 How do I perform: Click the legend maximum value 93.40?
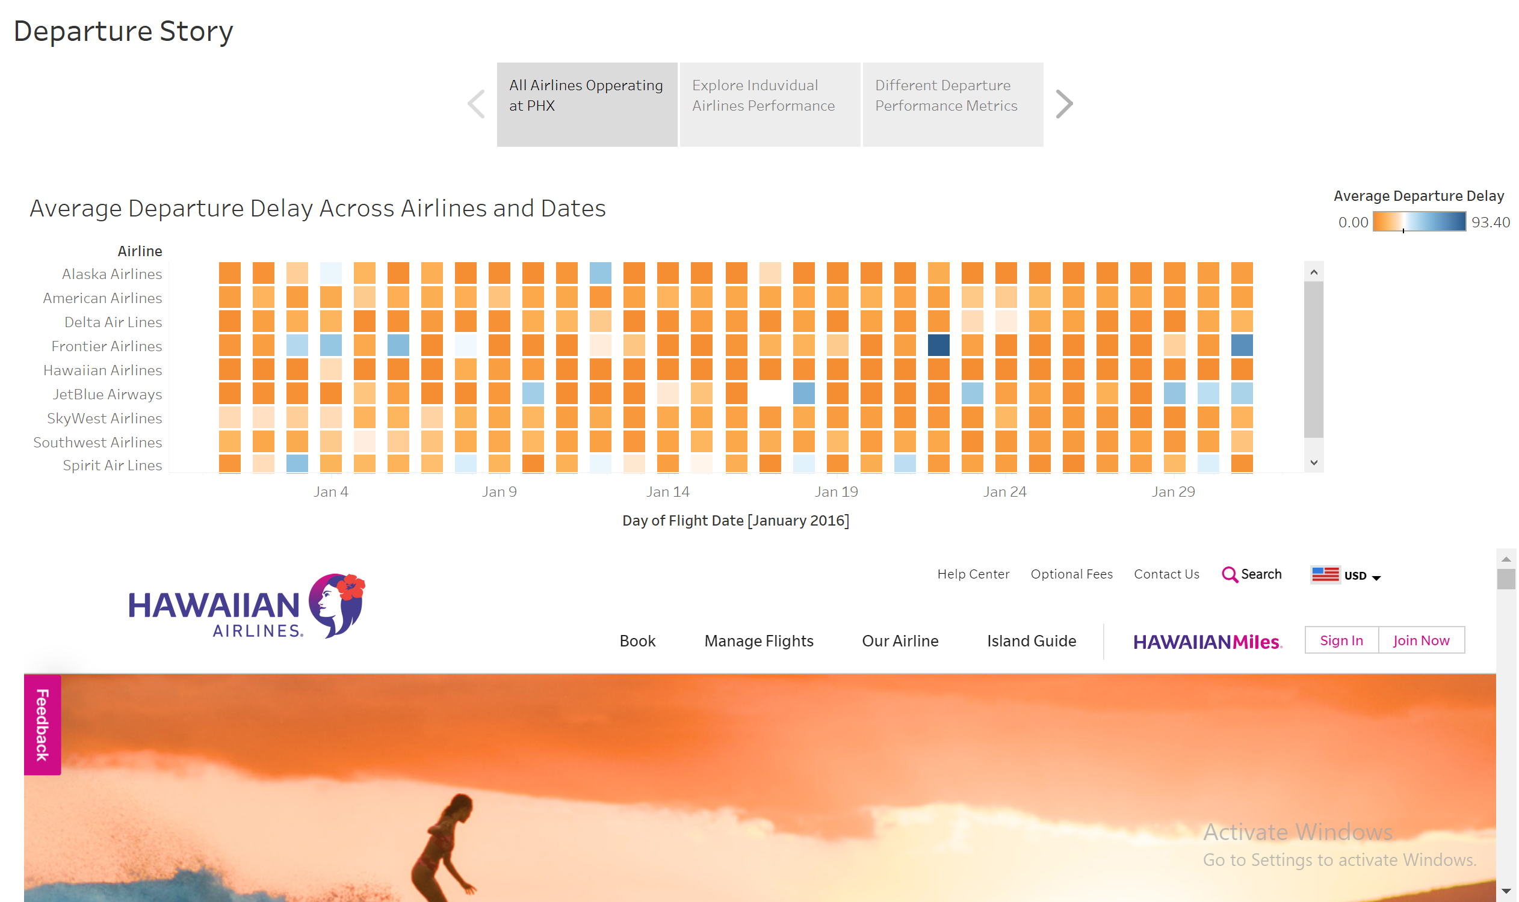1491,222
